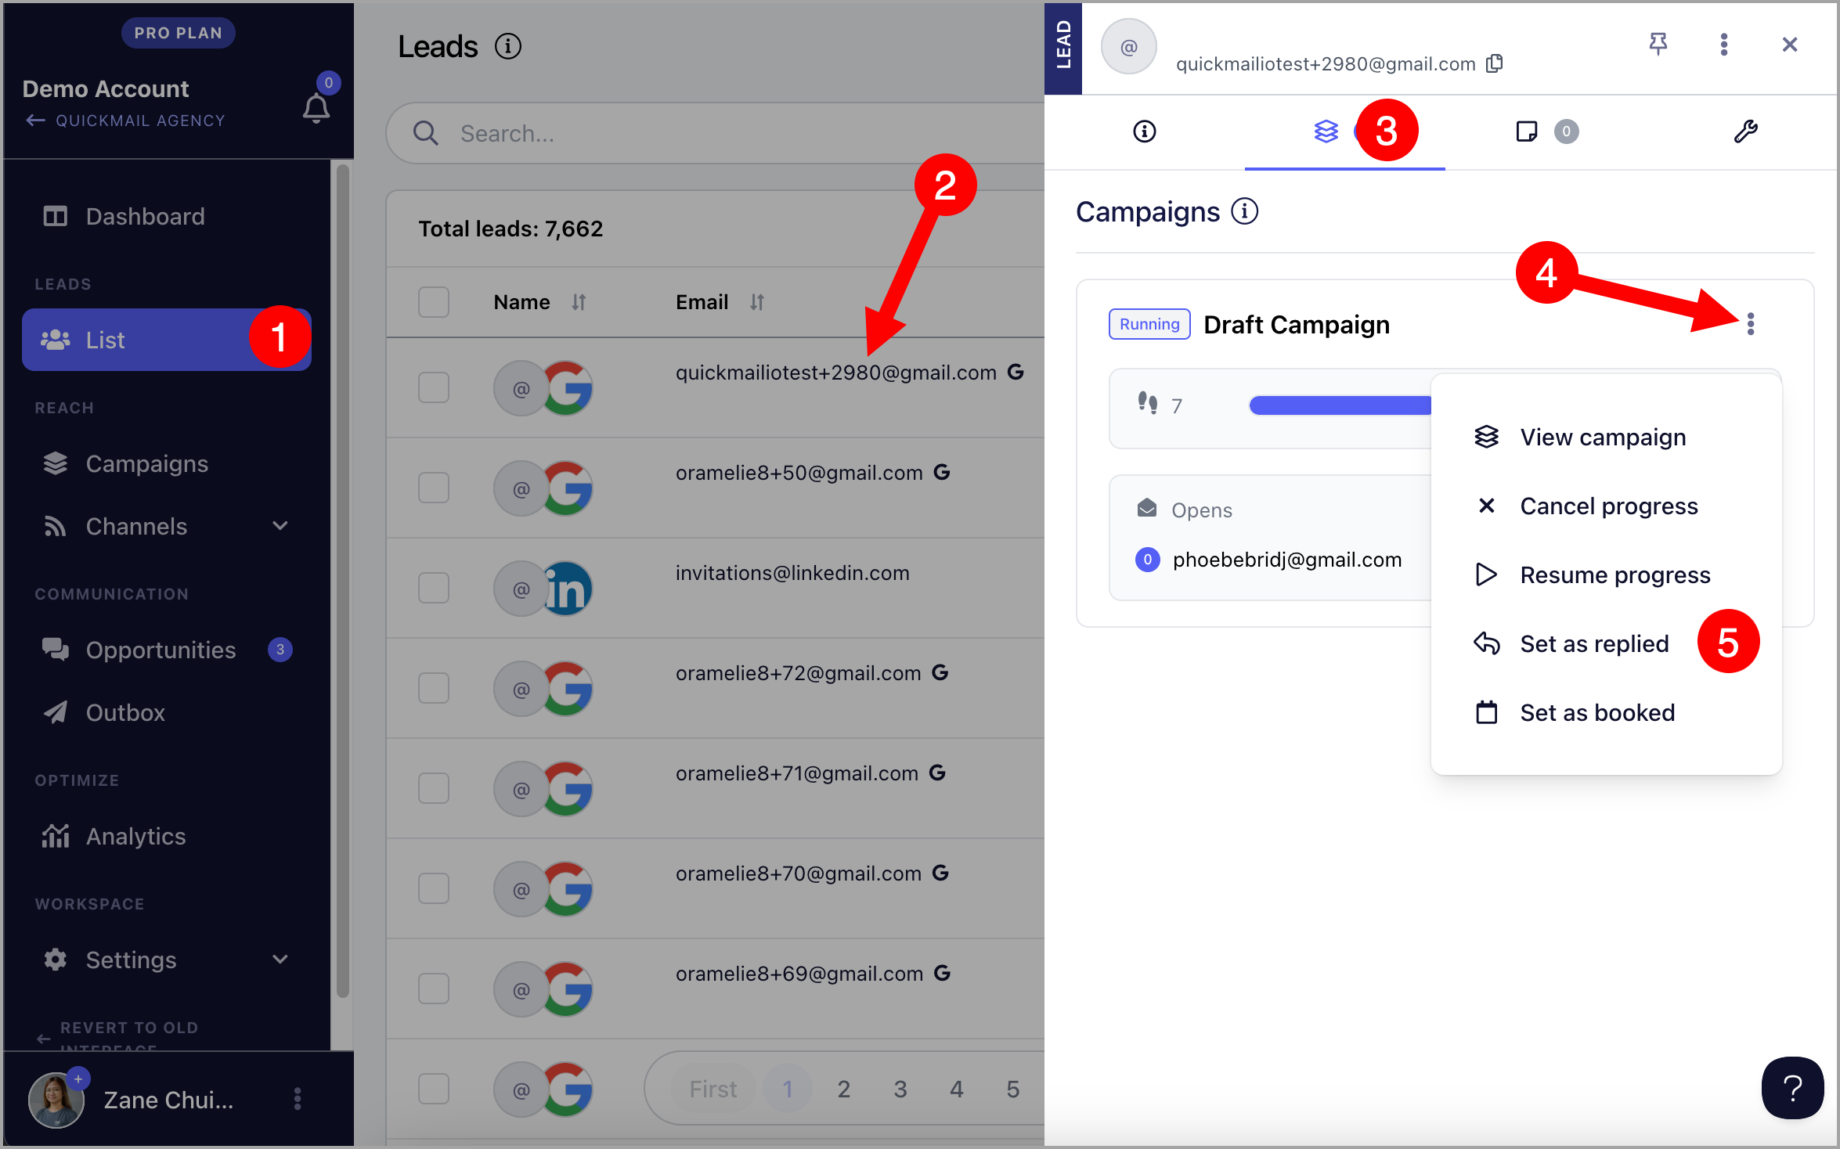Screen dimensions: 1840x1149
Task: Open the Leads List page
Action: pyautogui.click(x=167, y=340)
